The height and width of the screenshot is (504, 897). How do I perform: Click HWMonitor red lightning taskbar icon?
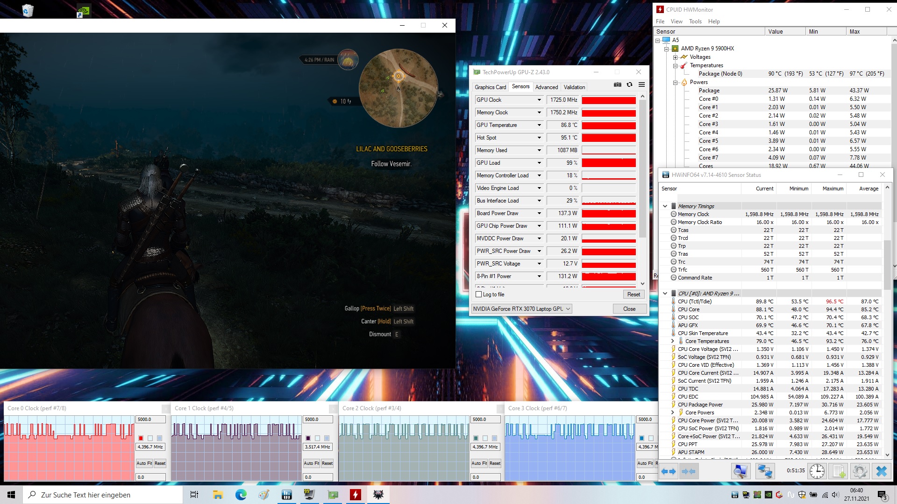pos(356,495)
